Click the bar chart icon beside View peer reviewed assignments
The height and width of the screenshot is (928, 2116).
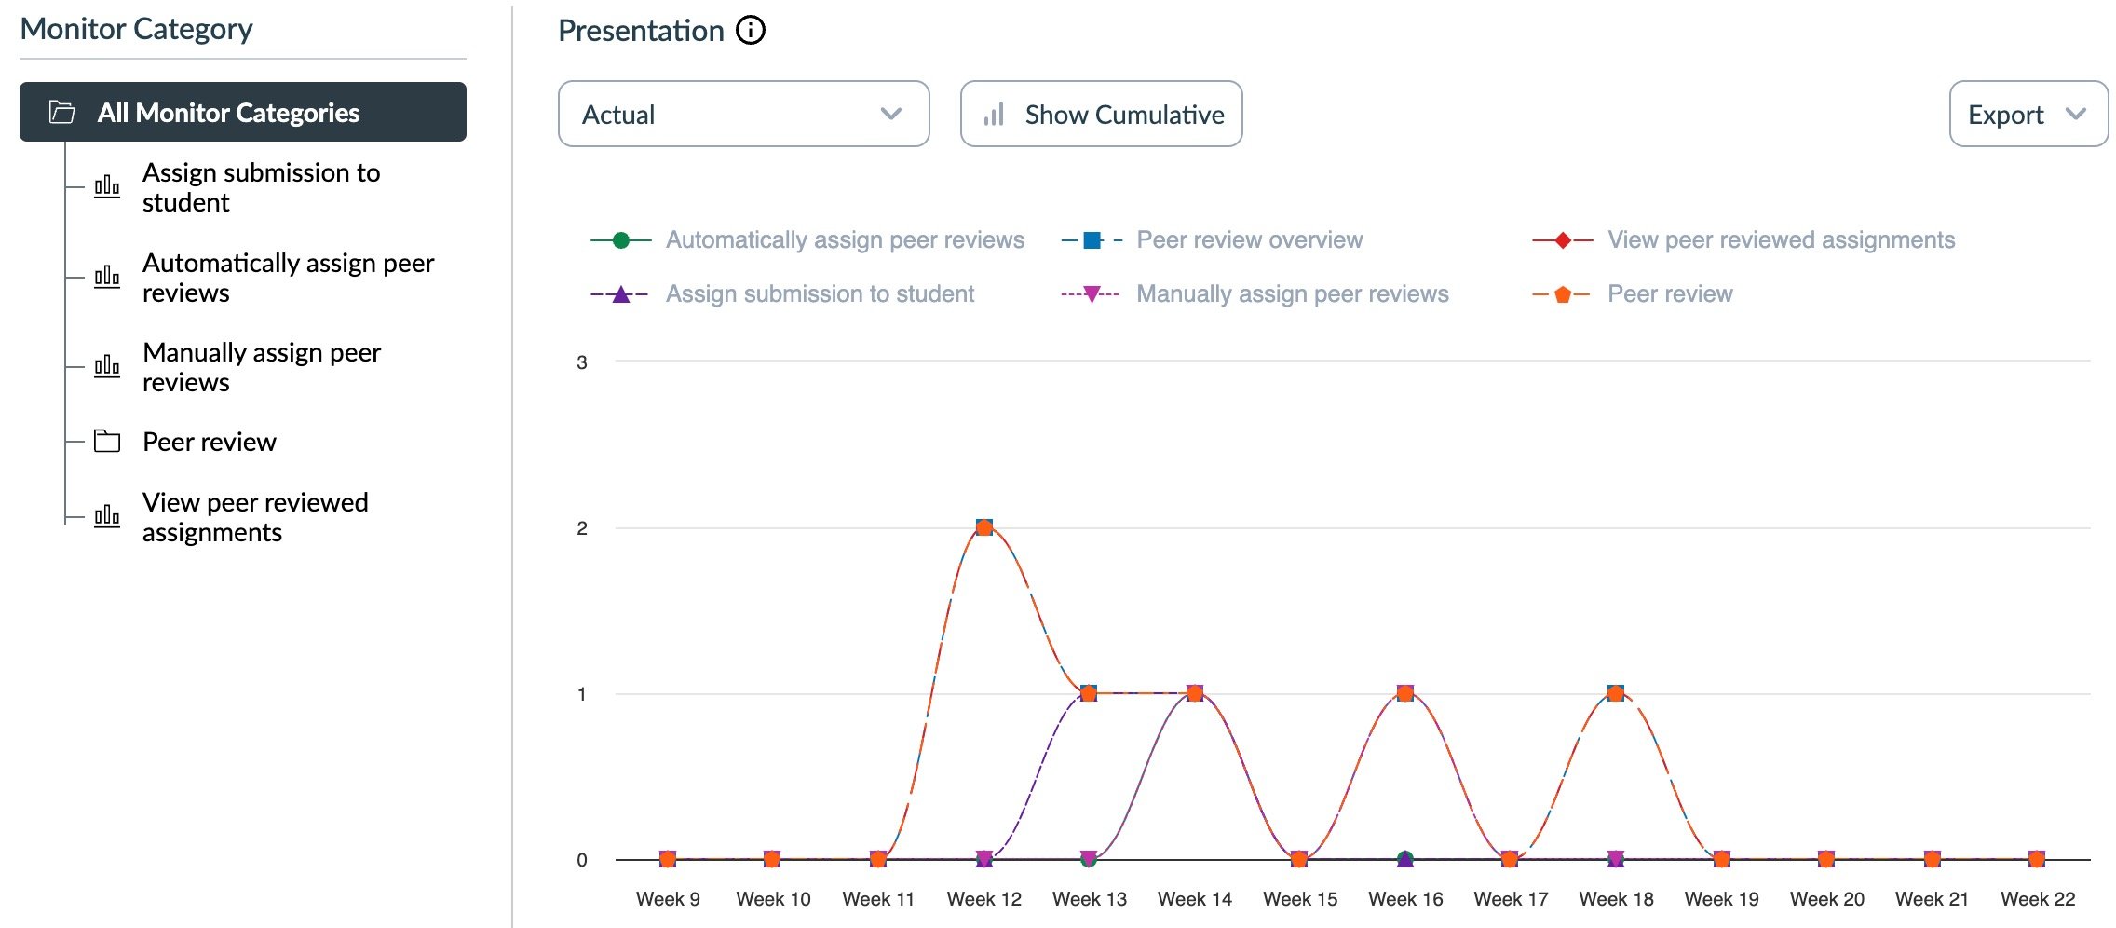tap(108, 516)
